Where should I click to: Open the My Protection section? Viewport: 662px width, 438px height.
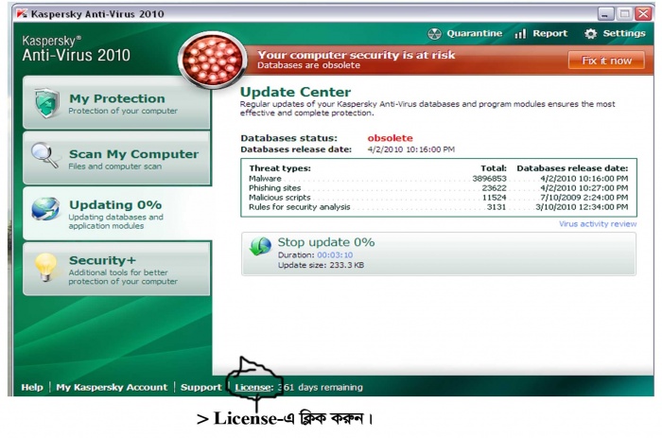[x=117, y=102]
